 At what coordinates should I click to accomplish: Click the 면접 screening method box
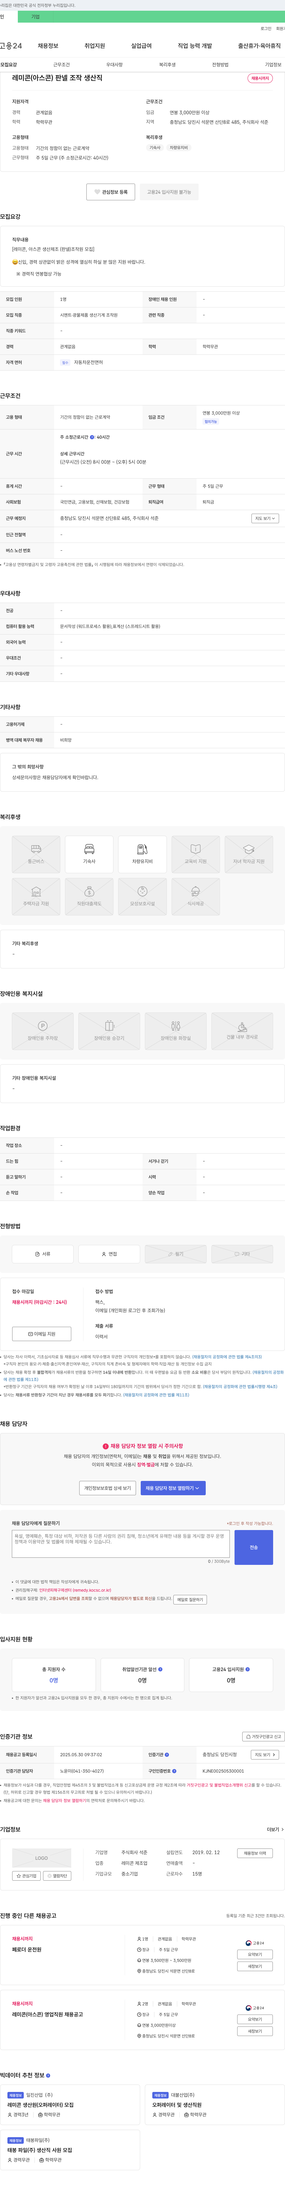pos(109,1254)
